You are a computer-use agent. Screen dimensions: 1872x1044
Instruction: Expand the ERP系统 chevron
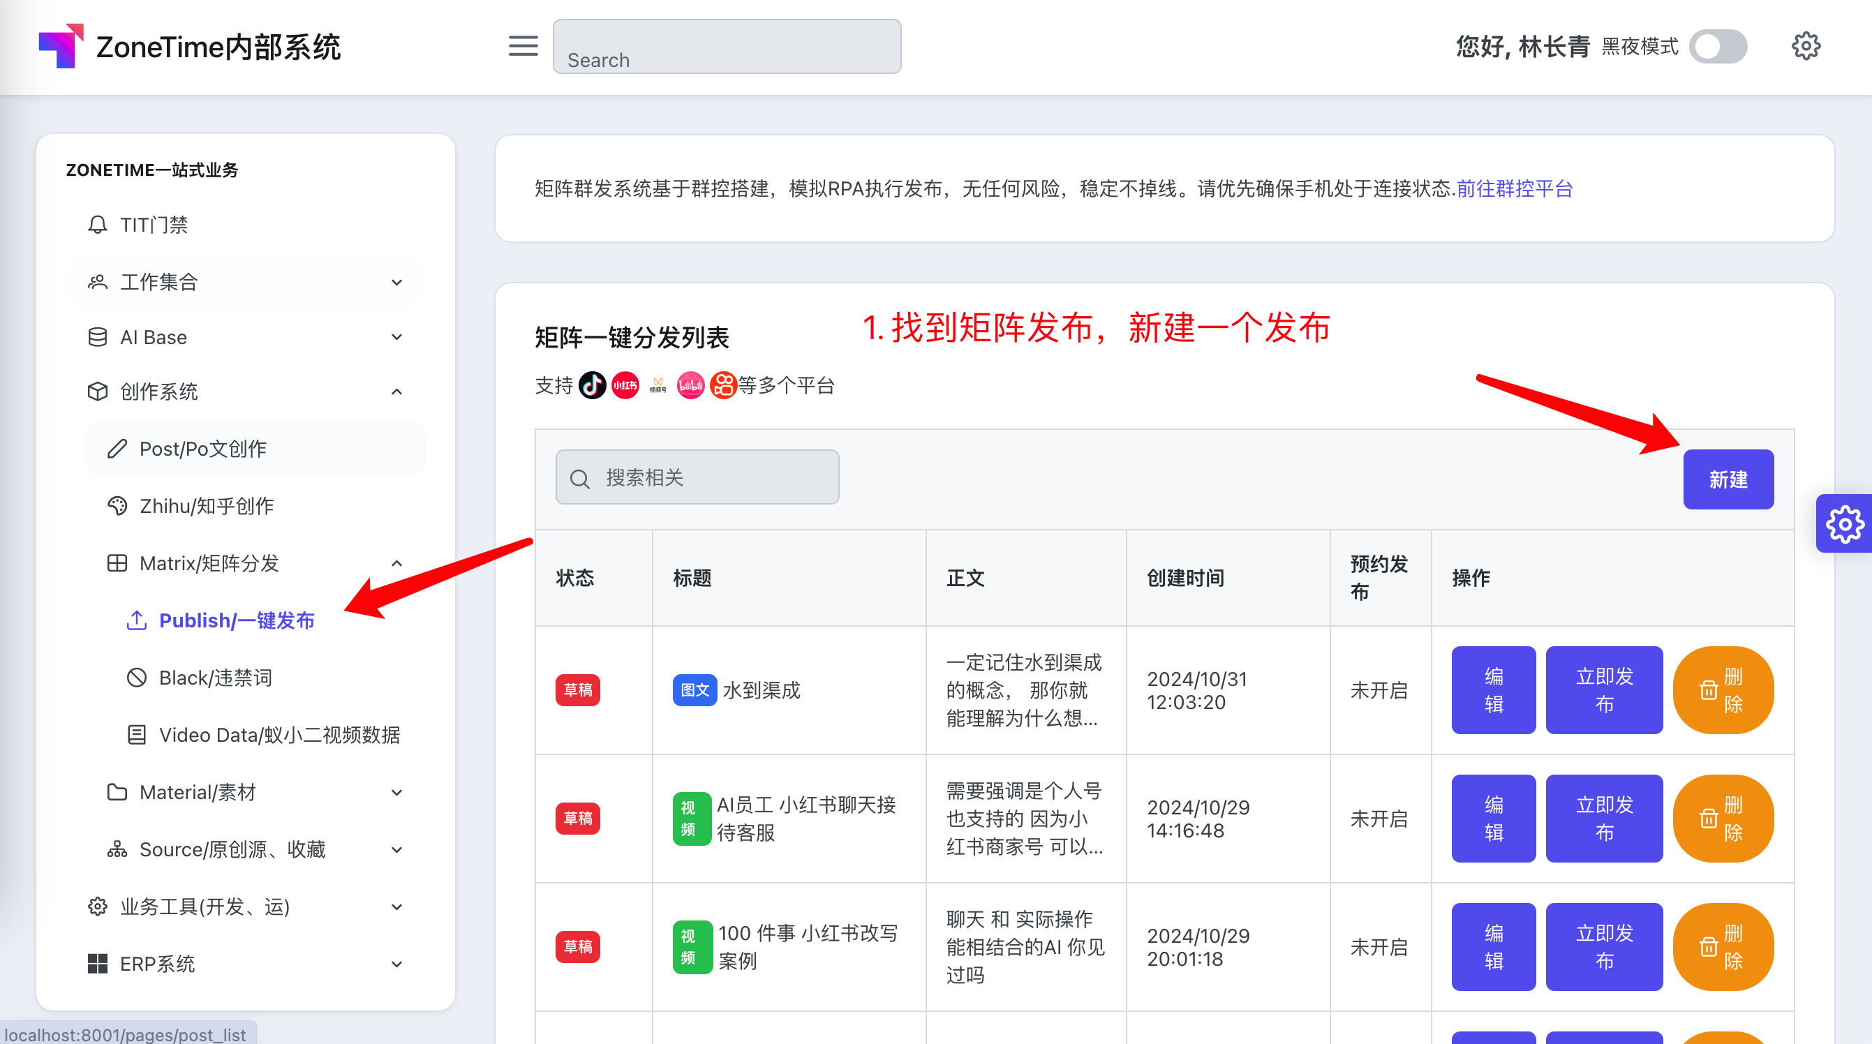point(396,964)
